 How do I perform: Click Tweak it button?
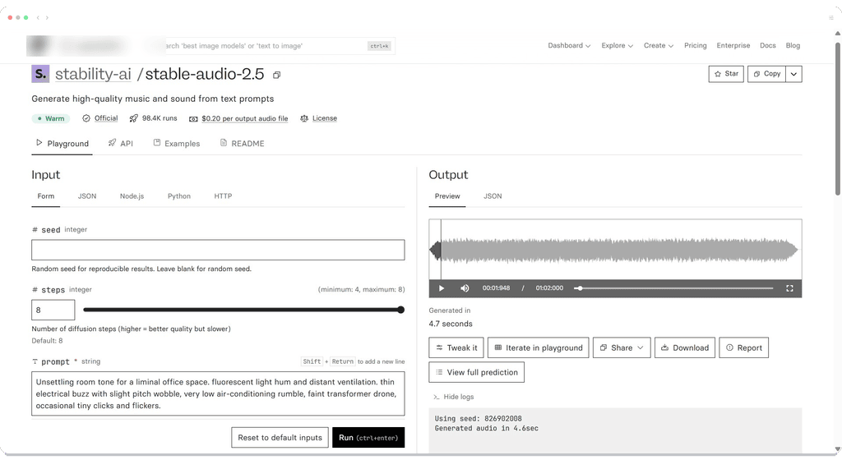click(x=456, y=347)
